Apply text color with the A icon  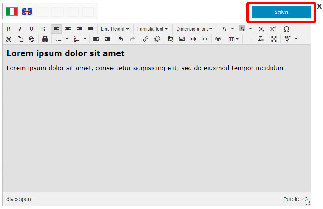pyautogui.click(x=224, y=29)
